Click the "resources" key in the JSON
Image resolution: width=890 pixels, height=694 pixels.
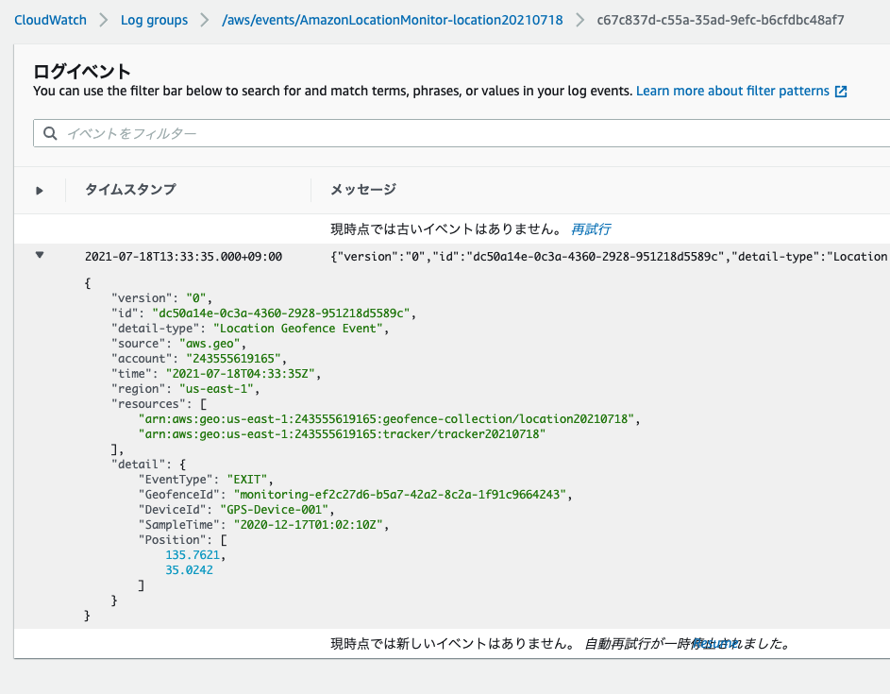coord(148,404)
